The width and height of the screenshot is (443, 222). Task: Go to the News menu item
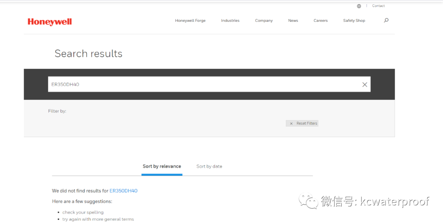click(x=293, y=21)
